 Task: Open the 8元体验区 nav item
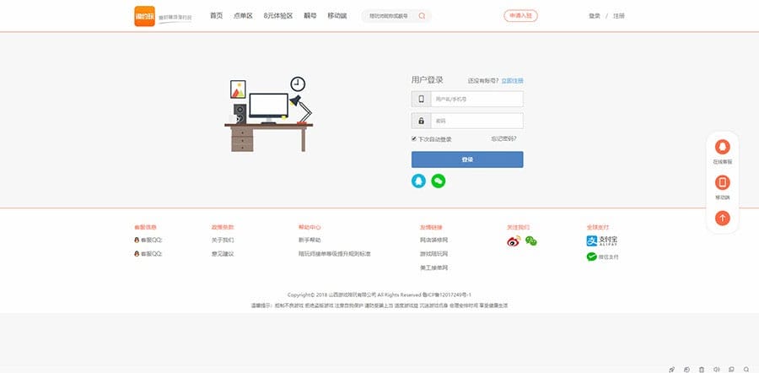(278, 16)
